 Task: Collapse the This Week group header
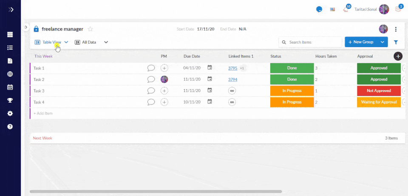pyautogui.click(x=43, y=56)
